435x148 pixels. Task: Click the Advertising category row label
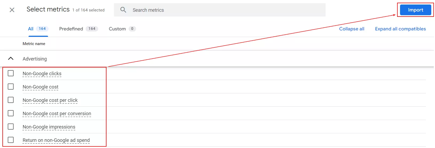tap(35, 59)
